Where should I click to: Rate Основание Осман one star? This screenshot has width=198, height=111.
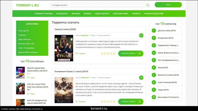[102, 102]
